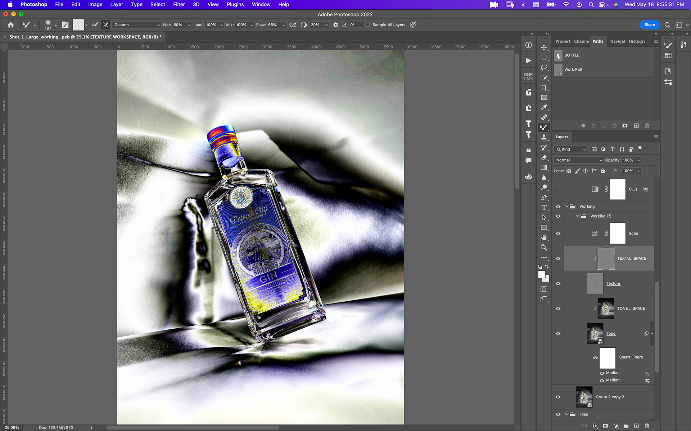Image resolution: width=691 pixels, height=431 pixels.
Task: Select the Work Path entry
Action: tap(604, 70)
